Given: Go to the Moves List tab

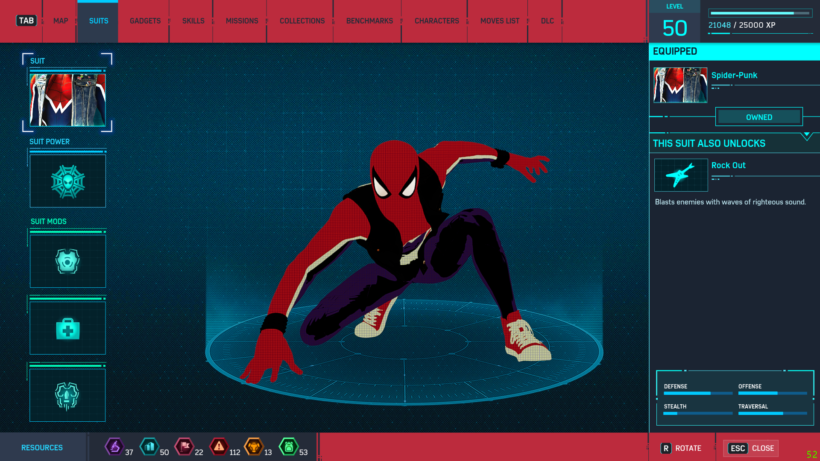Looking at the screenshot, I should point(499,21).
